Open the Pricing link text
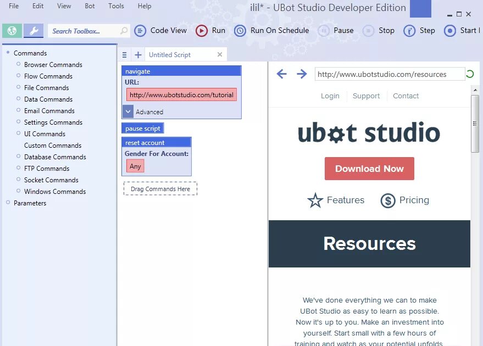This screenshot has height=346, width=483. pyautogui.click(x=414, y=200)
